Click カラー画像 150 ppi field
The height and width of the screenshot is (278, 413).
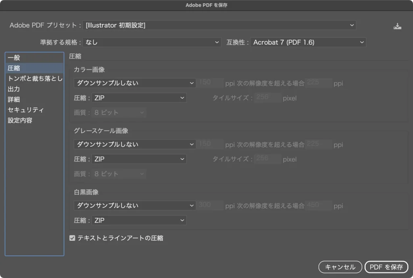tap(210, 83)
